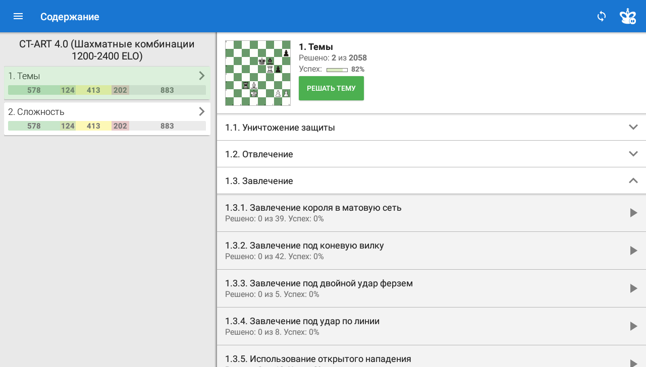646x367 pixels.
Task: Play arrow for 'Завлечение под коневую вилку'
Action: click(634, 251)
